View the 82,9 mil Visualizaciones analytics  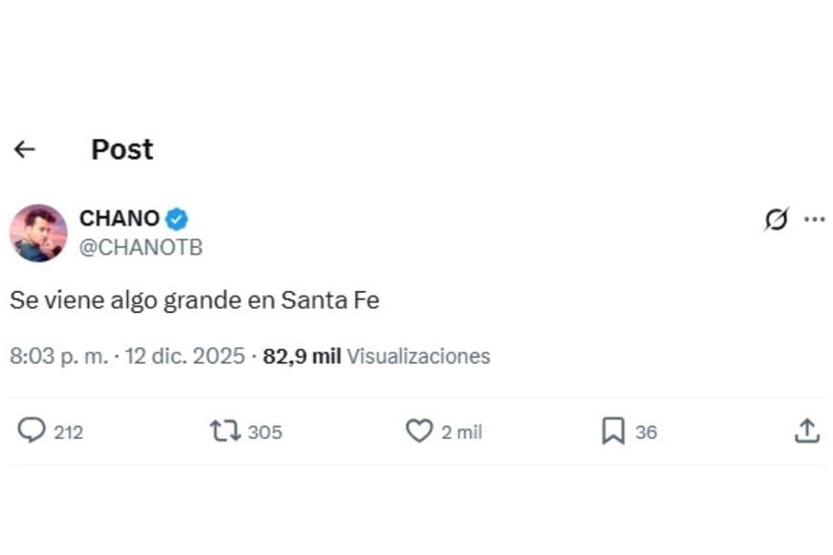pyautogui.click(x=373, y=356)
